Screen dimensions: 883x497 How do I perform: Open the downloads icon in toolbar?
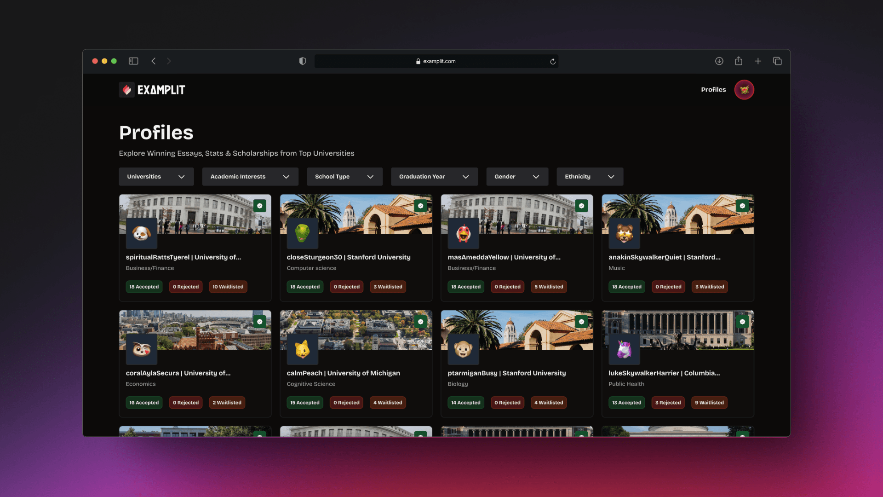(719, 61)
